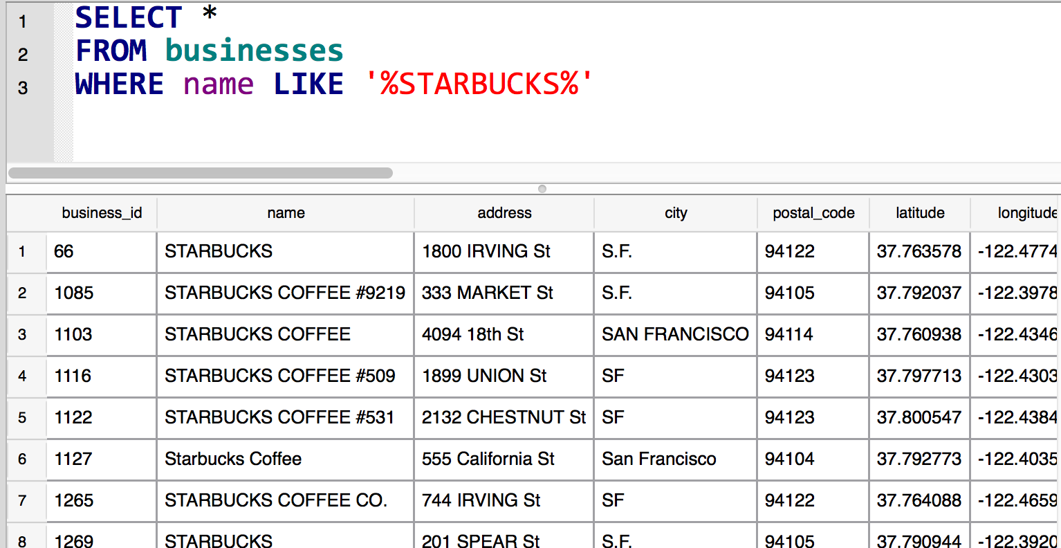
Task: Click postal_code cell 94104
Action: pyautogui.click(x=813, y=459)
